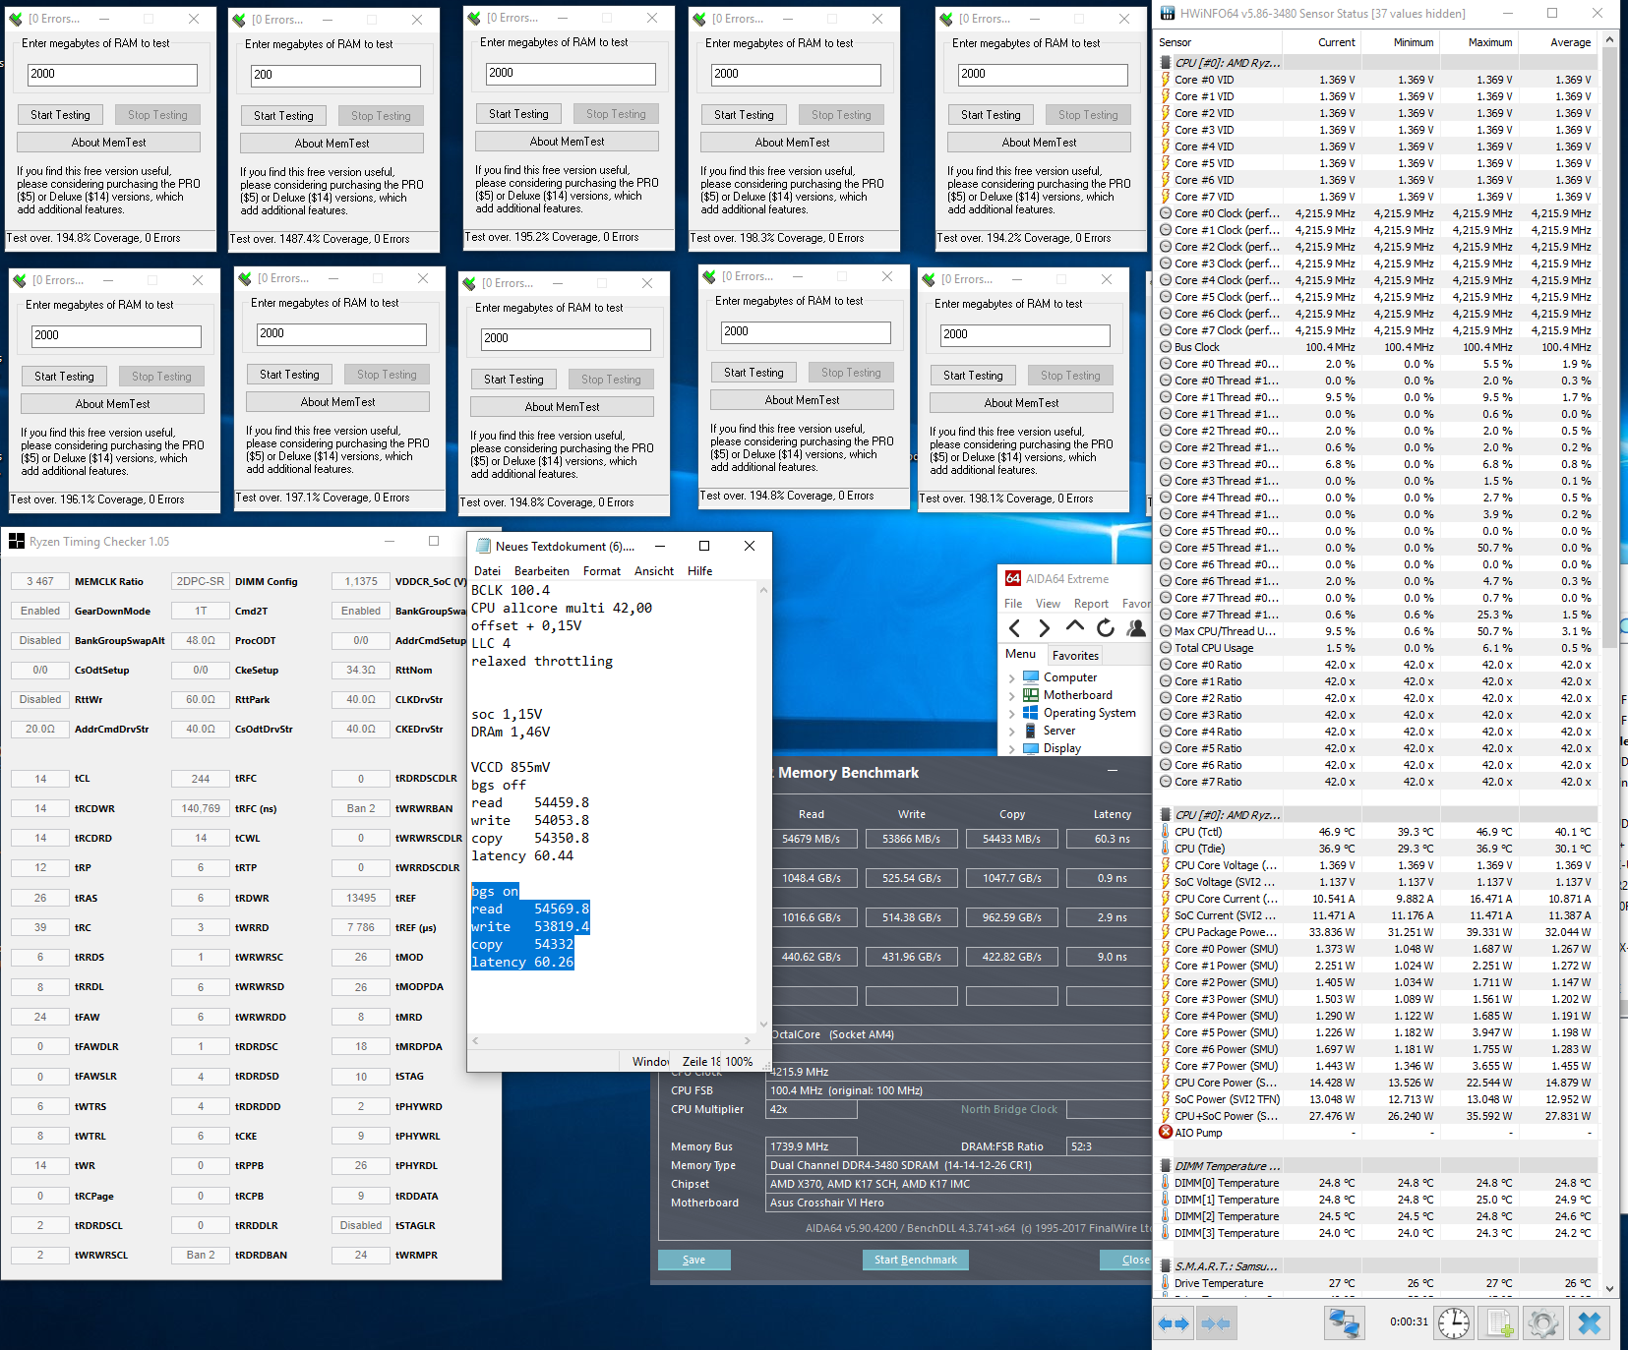This screenshot has height=1350, width=1628.
Task: Refresh AIDA64 using circular arrow icon
Action: tap(1106, 628)
